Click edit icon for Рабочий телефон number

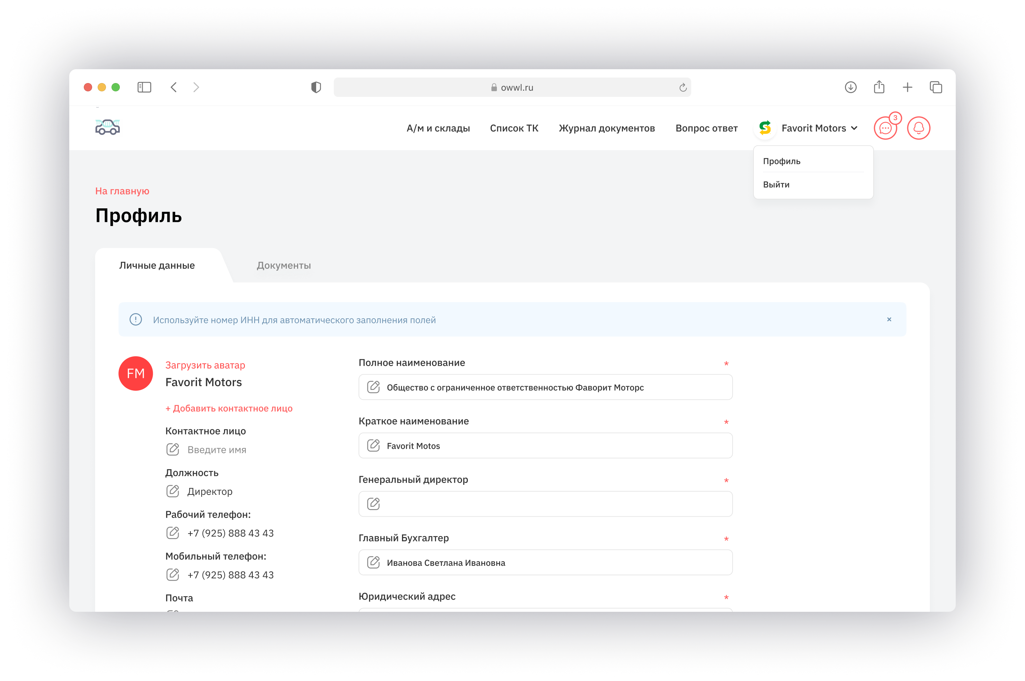coord(172,533)
